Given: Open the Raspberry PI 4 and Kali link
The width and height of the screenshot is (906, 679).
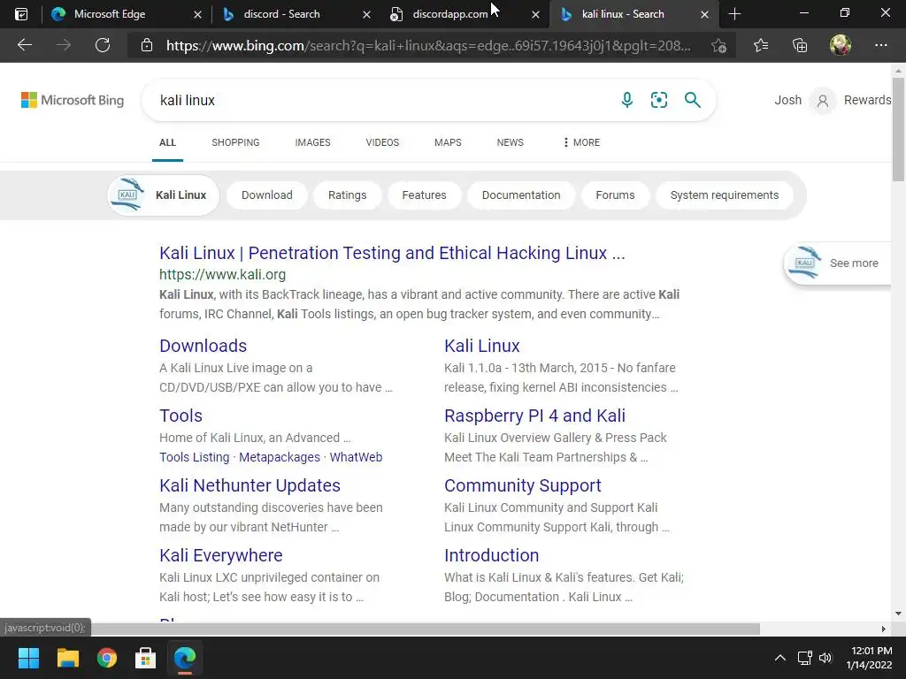Looking at the screenshot, I should 534,416.
